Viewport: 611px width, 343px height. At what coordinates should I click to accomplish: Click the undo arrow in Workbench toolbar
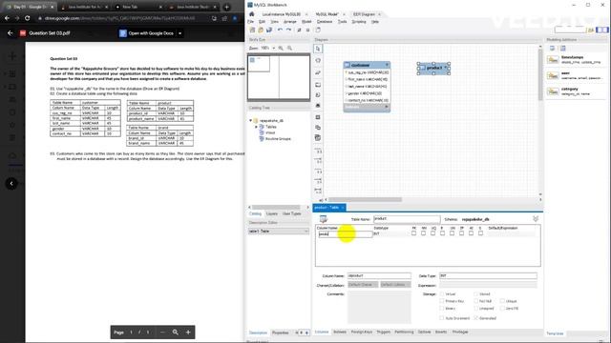(280, 30)
